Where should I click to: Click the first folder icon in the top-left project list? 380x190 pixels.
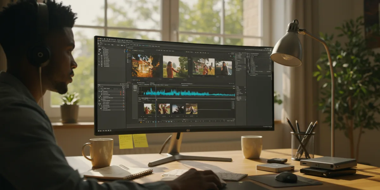coord(104,50)
